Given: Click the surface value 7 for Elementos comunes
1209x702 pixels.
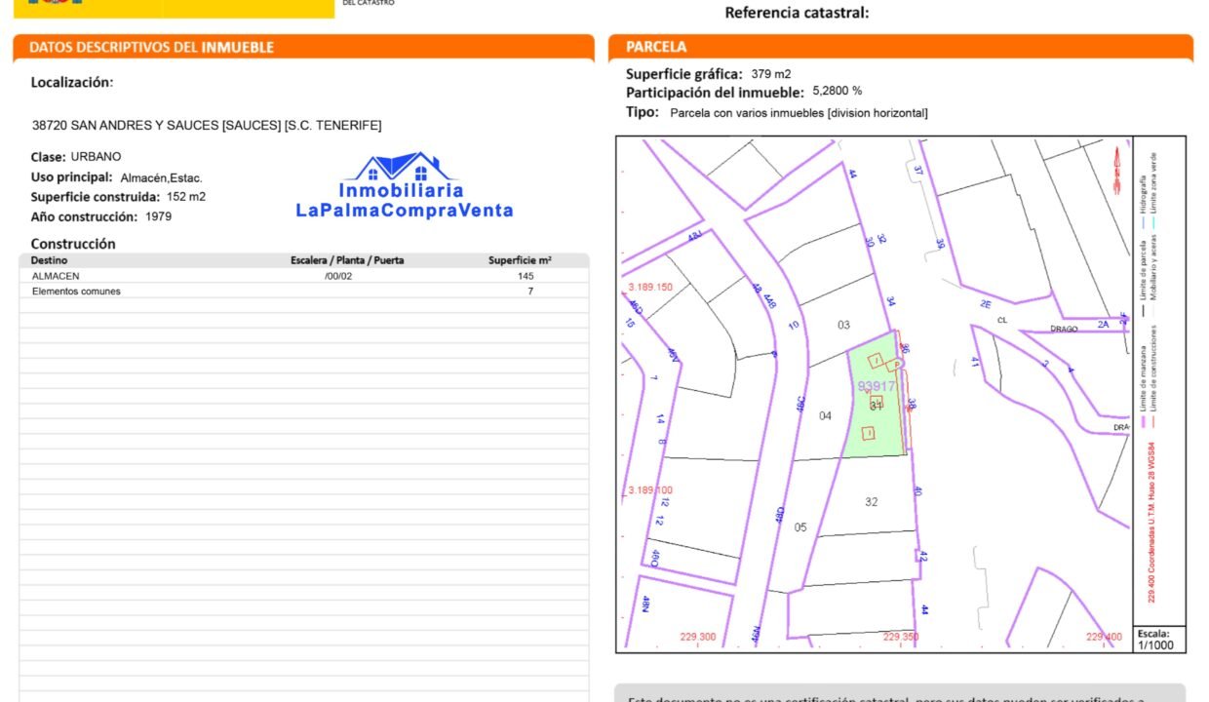Looking at the screenshot, I should [x=530, y=291].
